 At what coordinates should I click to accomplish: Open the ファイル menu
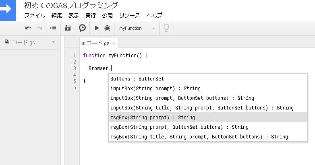[x=35, y=15]
